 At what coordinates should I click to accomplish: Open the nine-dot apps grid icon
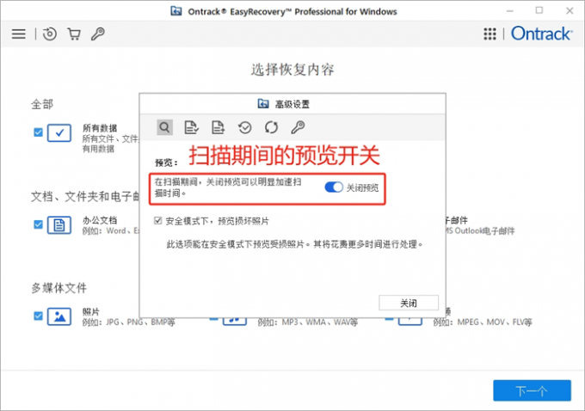pos(490,34)
